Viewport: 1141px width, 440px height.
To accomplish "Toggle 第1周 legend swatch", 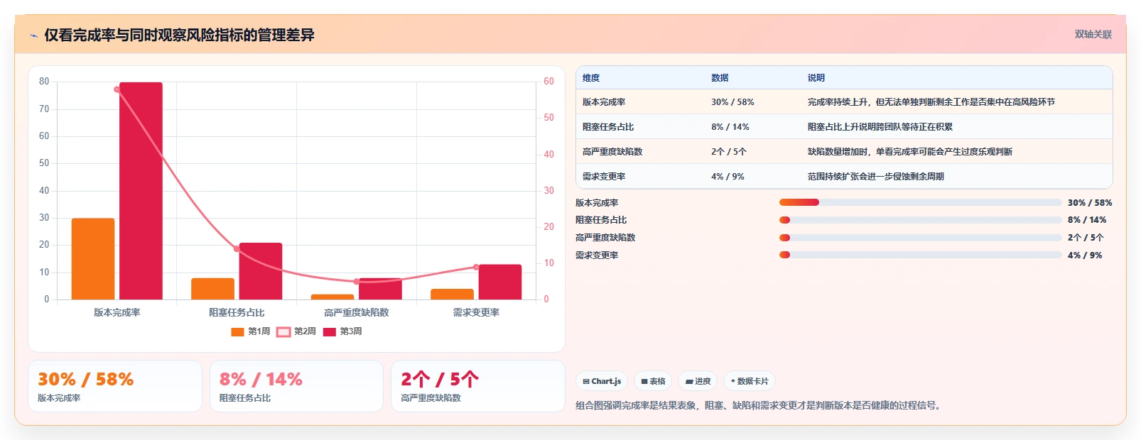I will [237, 331].
